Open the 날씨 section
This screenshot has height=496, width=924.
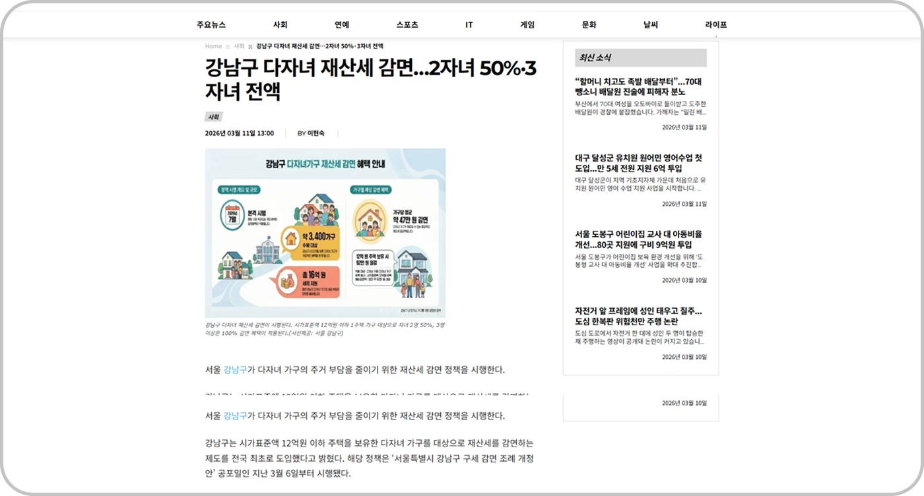pyautogui.click(x=651, y=25)
